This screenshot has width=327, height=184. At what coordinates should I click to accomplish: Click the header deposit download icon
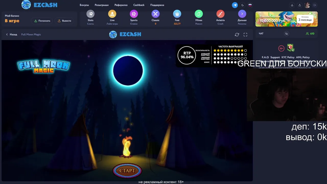pyautogui.click(x=292, y=5)
